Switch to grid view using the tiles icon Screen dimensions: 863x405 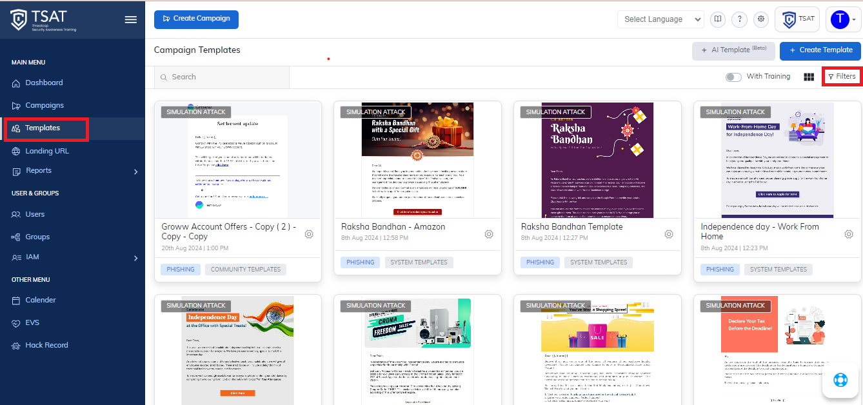(x=809, y=77)
